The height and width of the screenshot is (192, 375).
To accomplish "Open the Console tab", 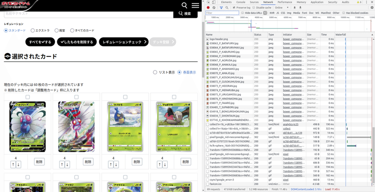I will coord(240,2).
